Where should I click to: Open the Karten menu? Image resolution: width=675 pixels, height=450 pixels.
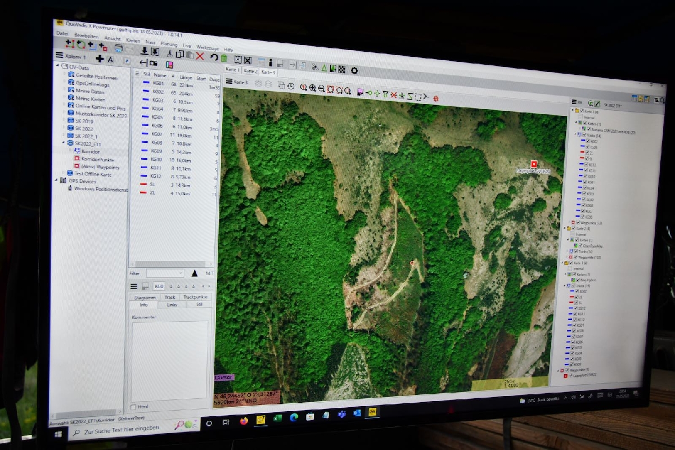[133, 40]
